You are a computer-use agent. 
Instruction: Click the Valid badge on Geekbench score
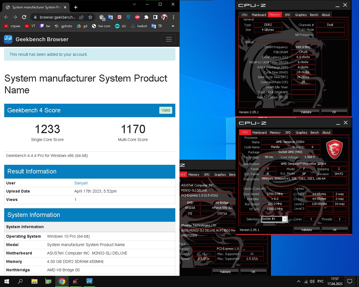pos(166,110)
